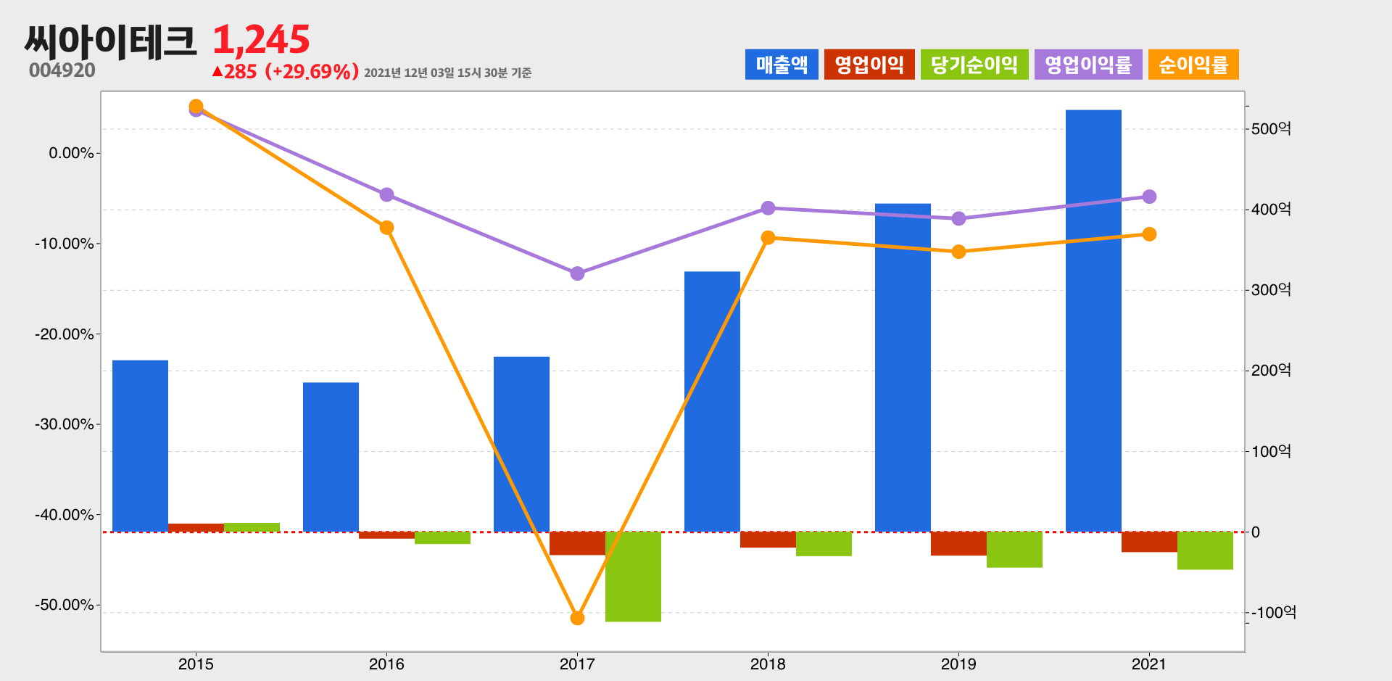This screenshot has height=681, width=1392.
Task: Select the 2015 blue revenue bar
Action: click(140, 446)
